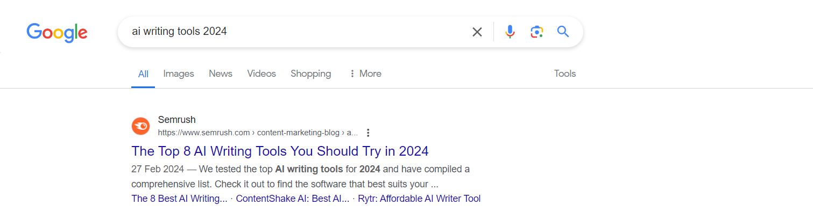813x219 pixels.
Task: Expand the More options dropdown
Action: point(365,74)
